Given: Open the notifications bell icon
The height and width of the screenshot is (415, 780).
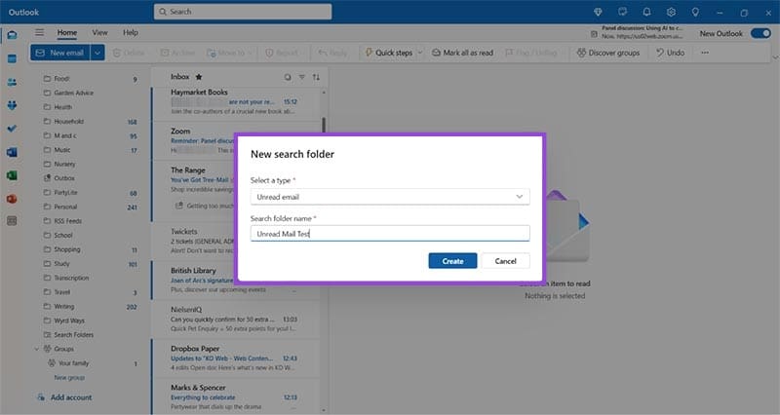Looking at the screenshot, I should (645, 12).
